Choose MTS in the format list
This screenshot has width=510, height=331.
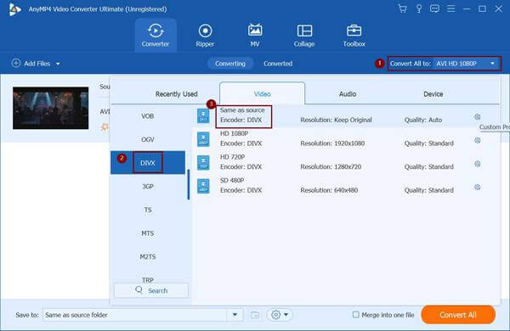click(x=148, y=233)
